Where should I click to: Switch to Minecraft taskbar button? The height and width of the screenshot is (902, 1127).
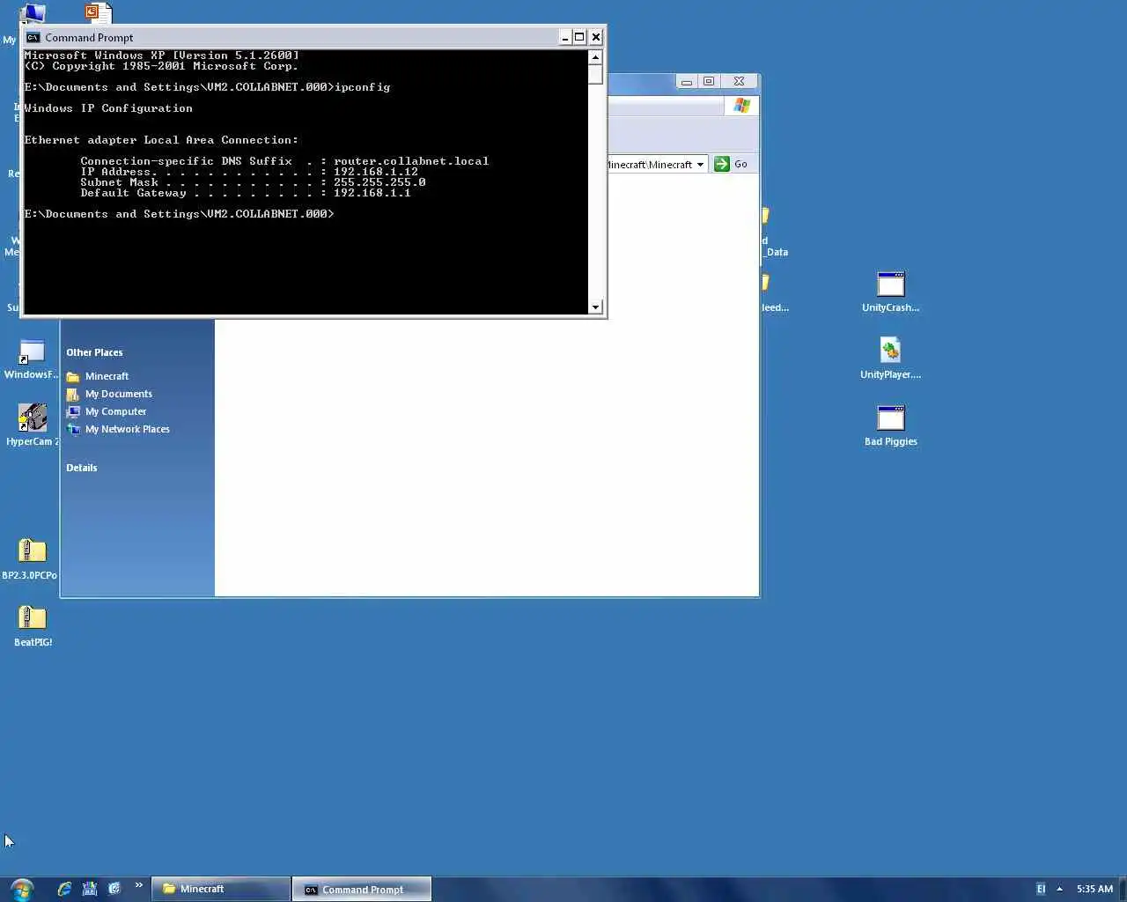221,889
